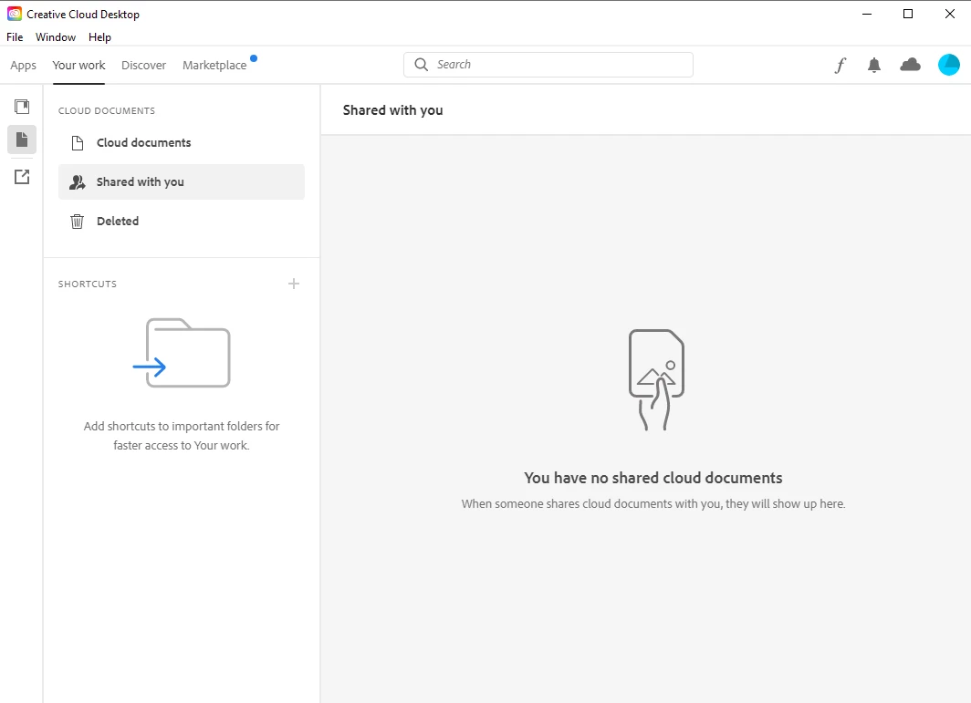Click the 'Shared with you' page heading

tap(392, 110)
